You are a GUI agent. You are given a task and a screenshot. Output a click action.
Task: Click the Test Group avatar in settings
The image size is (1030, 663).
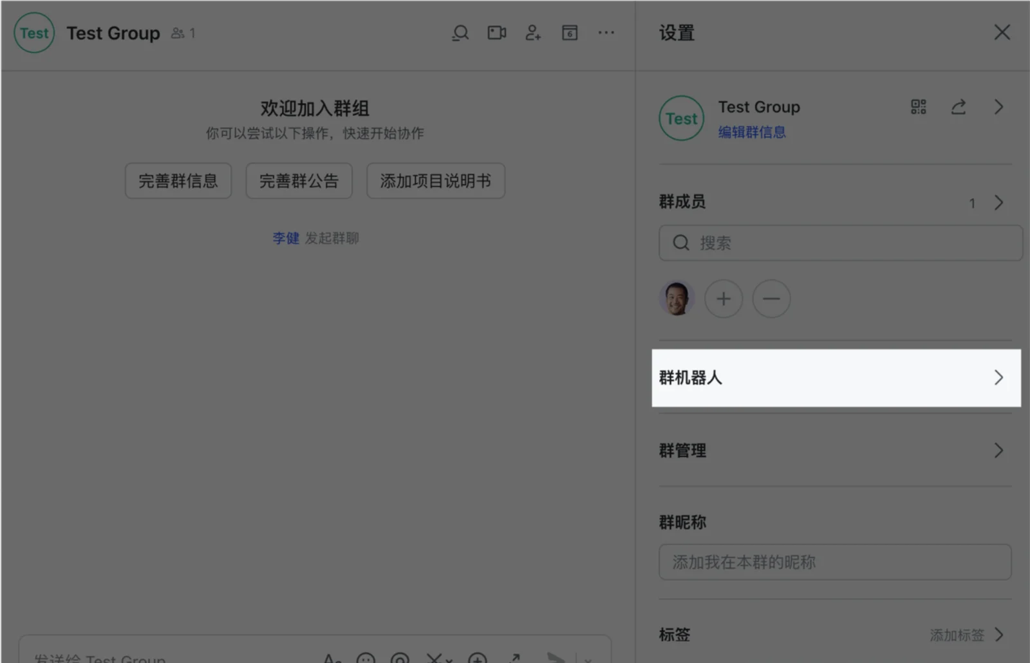coord(682,118)
